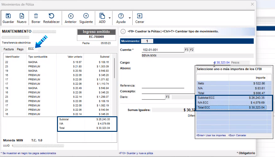Click the Diario input field
275x157 pixels.
tap(154, 97)
